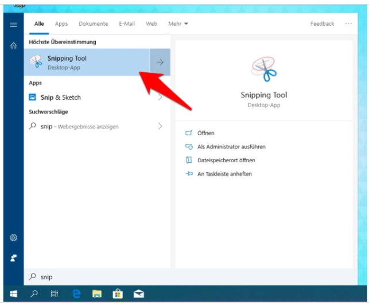
Task: Choose Als Administrator ausführen
Action: pyautogui.click(x=231, y=147)
